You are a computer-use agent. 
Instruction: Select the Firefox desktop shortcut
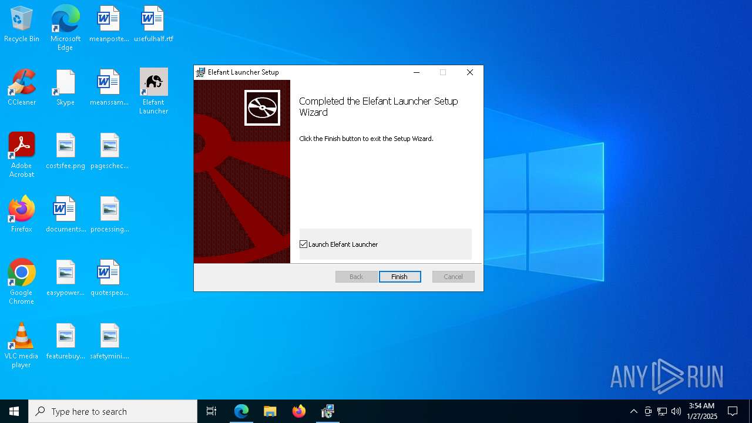pos(22,214)
